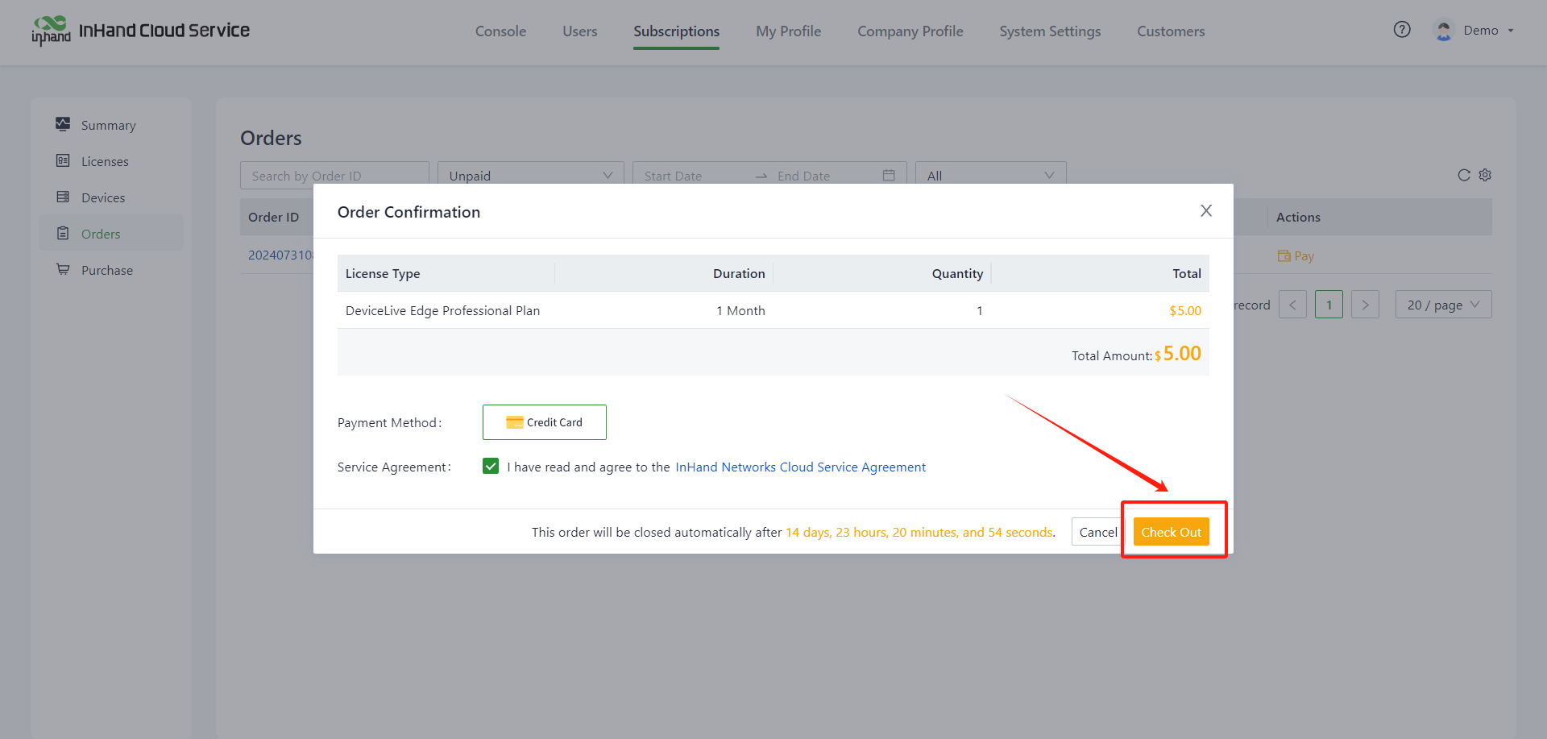The width and height of the screenshot is (1547, 739).
Task: Close the Order Confirmation dialog
Action: [x=1205, y=211]
